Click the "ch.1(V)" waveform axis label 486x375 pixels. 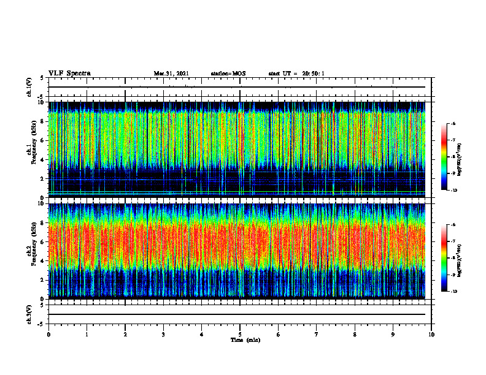point(29,87)
